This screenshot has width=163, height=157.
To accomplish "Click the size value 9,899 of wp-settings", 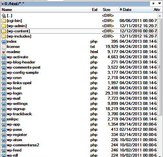I will pos(113,104).
